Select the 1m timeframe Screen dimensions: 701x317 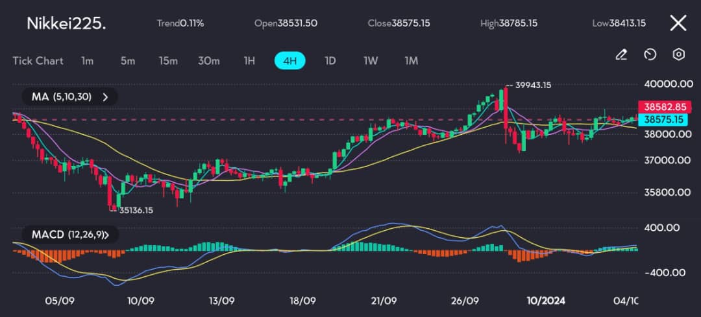87,61
